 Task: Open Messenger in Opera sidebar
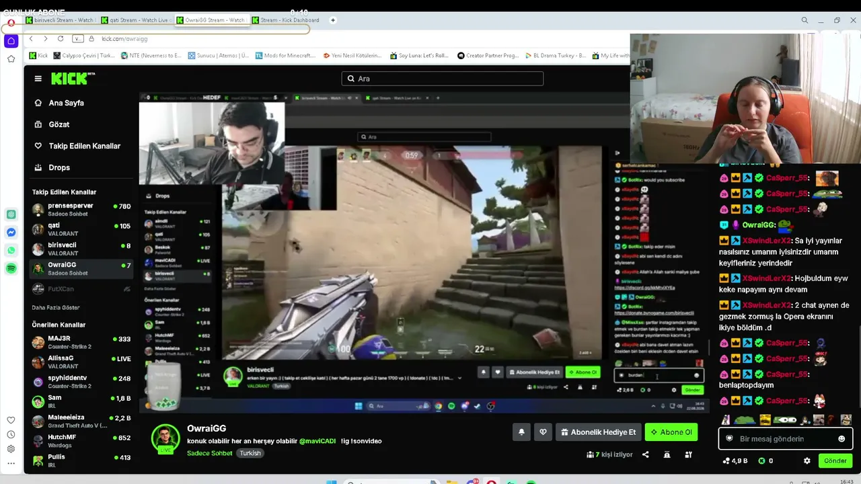11,233
